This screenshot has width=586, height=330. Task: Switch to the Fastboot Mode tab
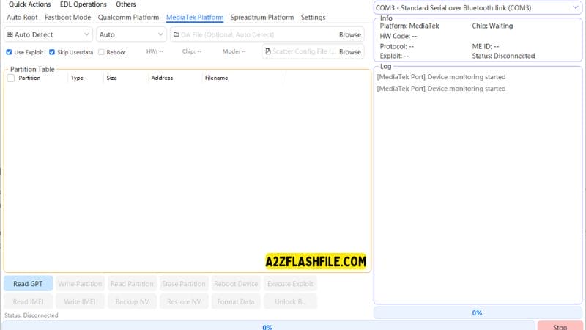pyautogui.click(x=67, y=17)
